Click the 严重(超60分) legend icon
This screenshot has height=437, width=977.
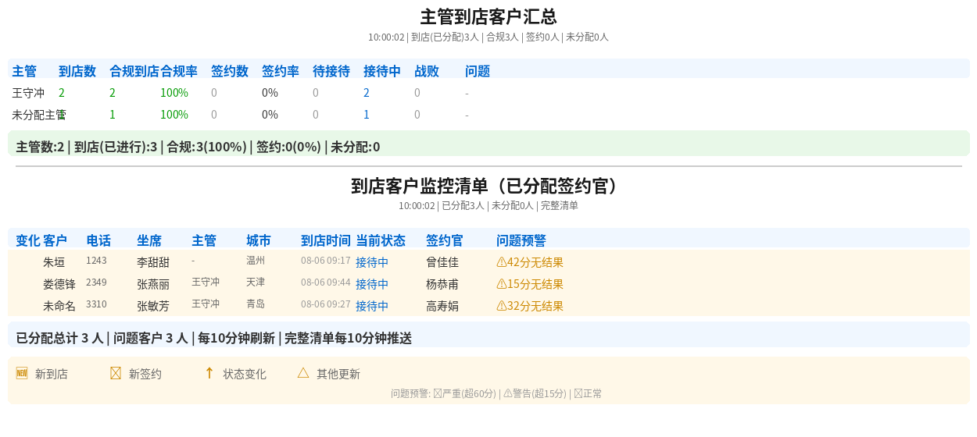438,393
